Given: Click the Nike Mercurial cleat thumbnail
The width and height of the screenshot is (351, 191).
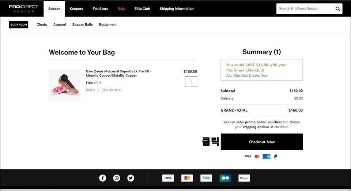Looking at the screenshot, I should (65, 85).
